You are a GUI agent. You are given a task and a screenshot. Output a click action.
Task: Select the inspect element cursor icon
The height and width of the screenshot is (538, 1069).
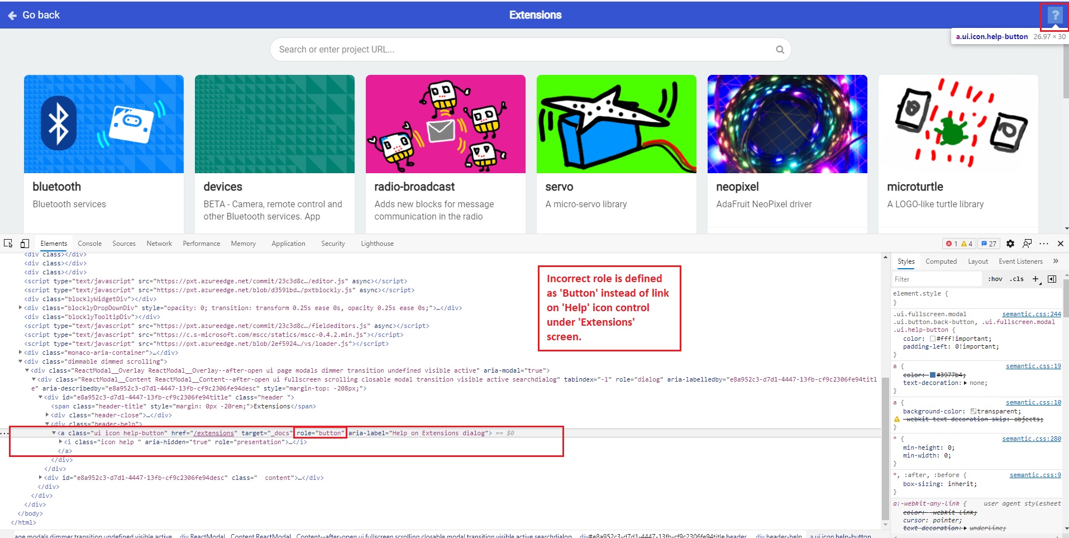click(8, 243)
